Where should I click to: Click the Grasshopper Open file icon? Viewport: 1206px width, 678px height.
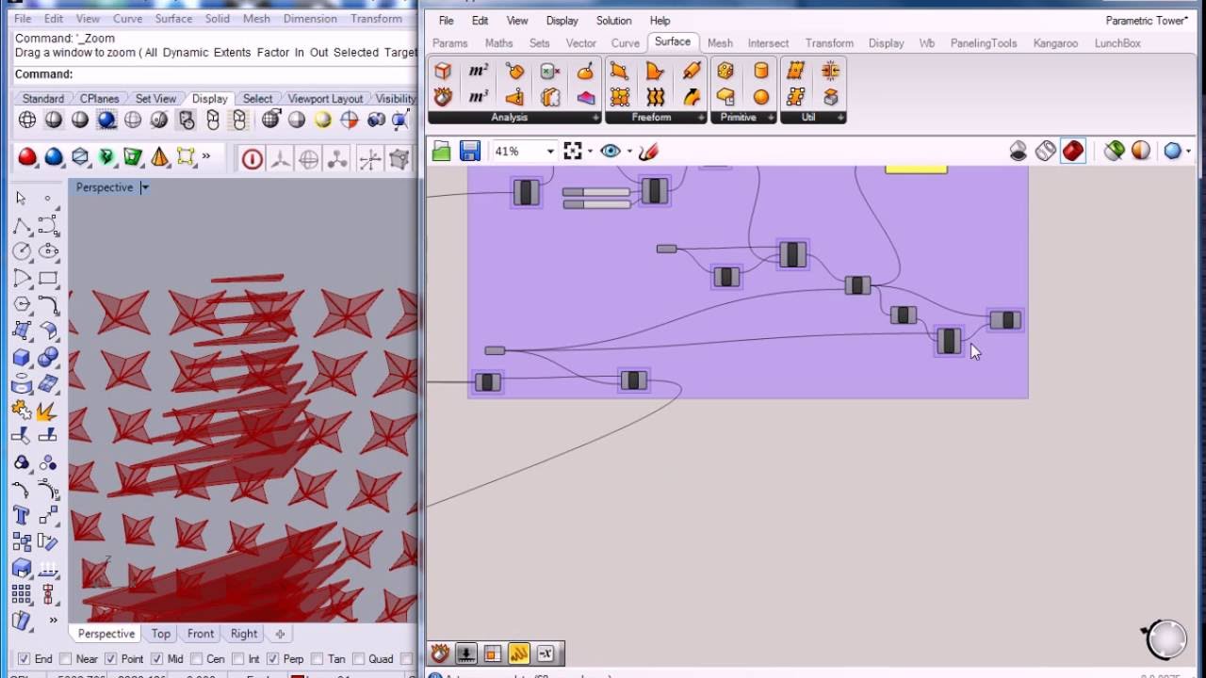(x=442, y=151)
